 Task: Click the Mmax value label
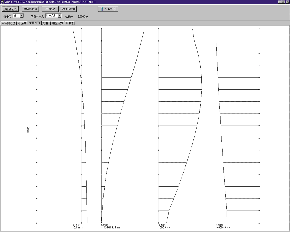(x=110, y=227)
